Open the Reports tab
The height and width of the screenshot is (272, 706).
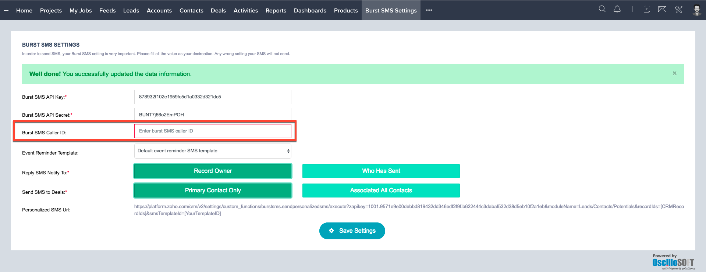click(x=276, y=11)
